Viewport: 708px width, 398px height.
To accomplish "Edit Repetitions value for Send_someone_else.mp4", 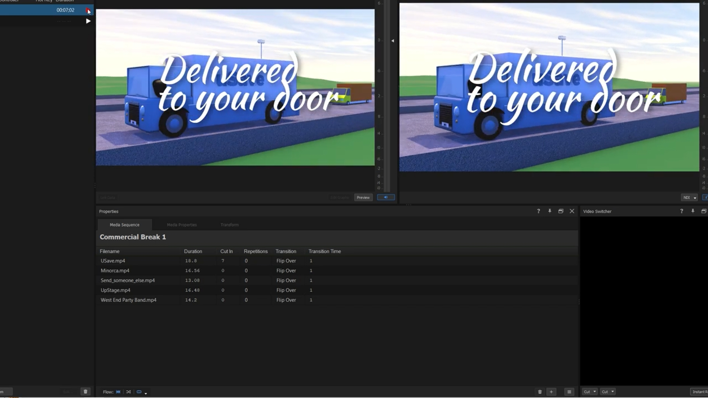I will click(246, 280).
